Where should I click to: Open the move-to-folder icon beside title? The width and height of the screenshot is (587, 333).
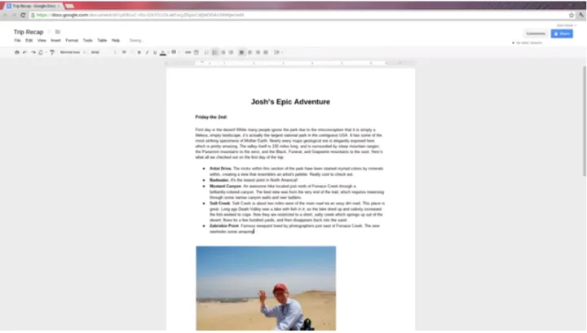point(58,32)
